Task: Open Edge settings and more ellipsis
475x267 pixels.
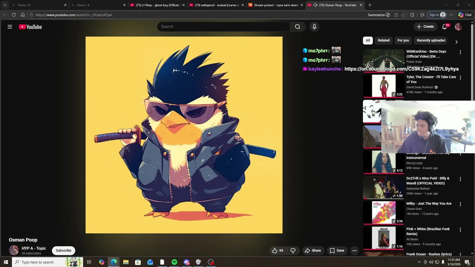Action: pyautogui.click(x=451, y=15)
